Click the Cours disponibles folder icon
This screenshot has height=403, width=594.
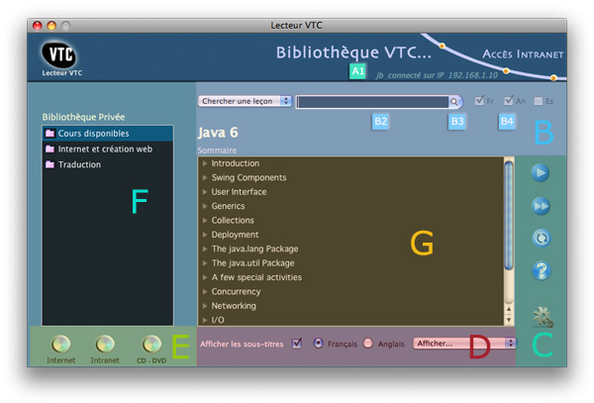tap(50, 134)
